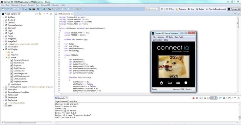Viewport: 241px width, 125px height.
Task: Click in the Quick Access field
Action: coord(151,9)
